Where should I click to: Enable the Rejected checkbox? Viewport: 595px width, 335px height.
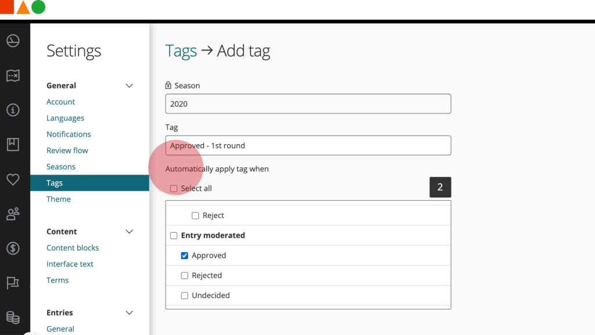point(185,275)
